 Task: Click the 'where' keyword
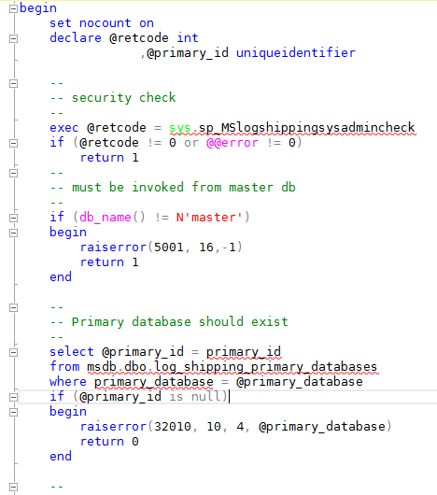pyautogui.click(x=68, y=382)
